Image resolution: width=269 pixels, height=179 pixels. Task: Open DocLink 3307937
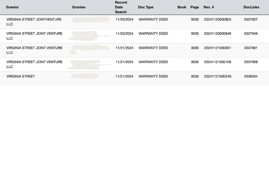pyautogui.click(x=251, y=19)
